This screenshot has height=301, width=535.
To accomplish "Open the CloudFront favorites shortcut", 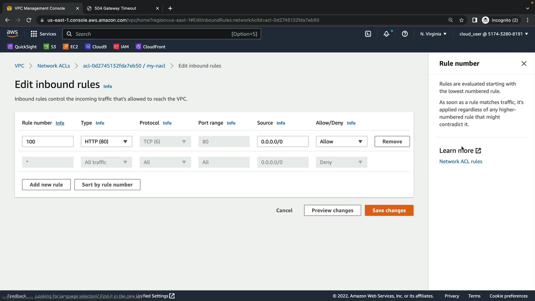I will point(150,47).
